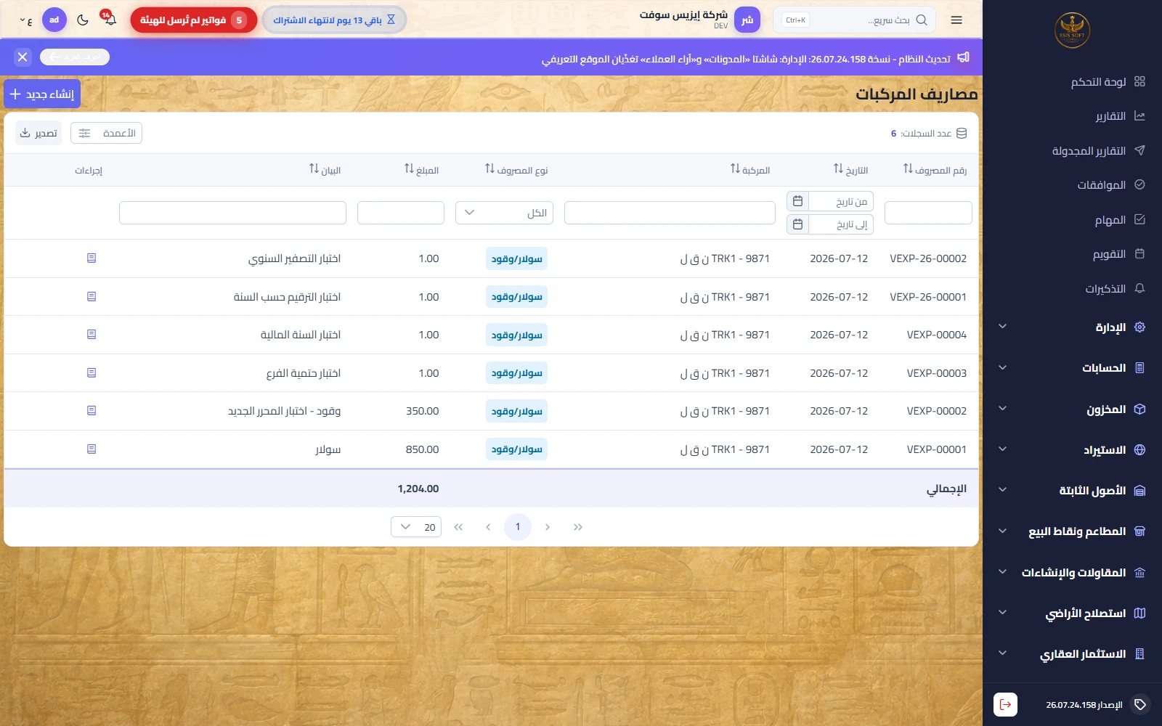The width and height of the screenshot is (1162, 726).
Task: Click the version tag icon
Action: point(1140,704)
